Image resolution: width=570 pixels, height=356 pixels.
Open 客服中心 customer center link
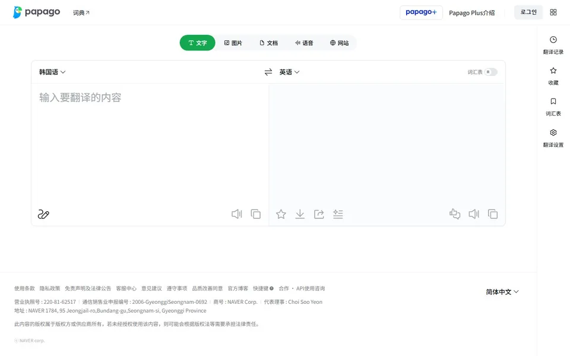click(126, 288)
